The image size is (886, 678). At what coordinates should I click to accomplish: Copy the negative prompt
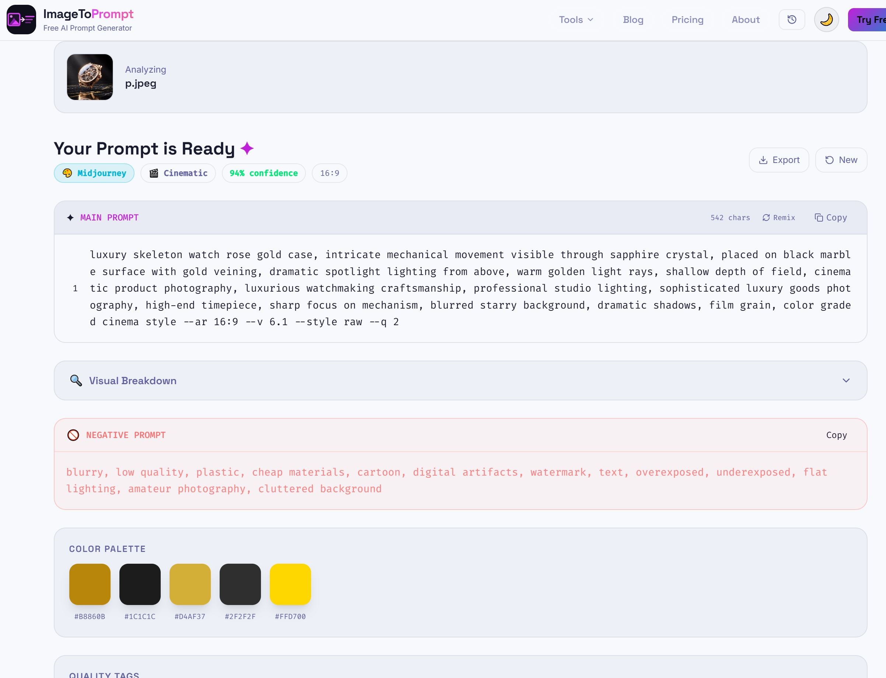pyautogui.click(x=836, y=435)
